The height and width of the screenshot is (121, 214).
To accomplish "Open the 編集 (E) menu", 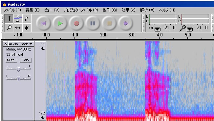I will (32, 10).
